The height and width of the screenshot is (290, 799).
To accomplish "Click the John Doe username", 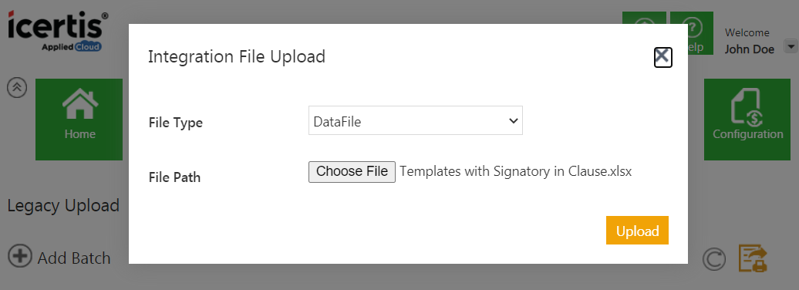I will click(750, 49).
